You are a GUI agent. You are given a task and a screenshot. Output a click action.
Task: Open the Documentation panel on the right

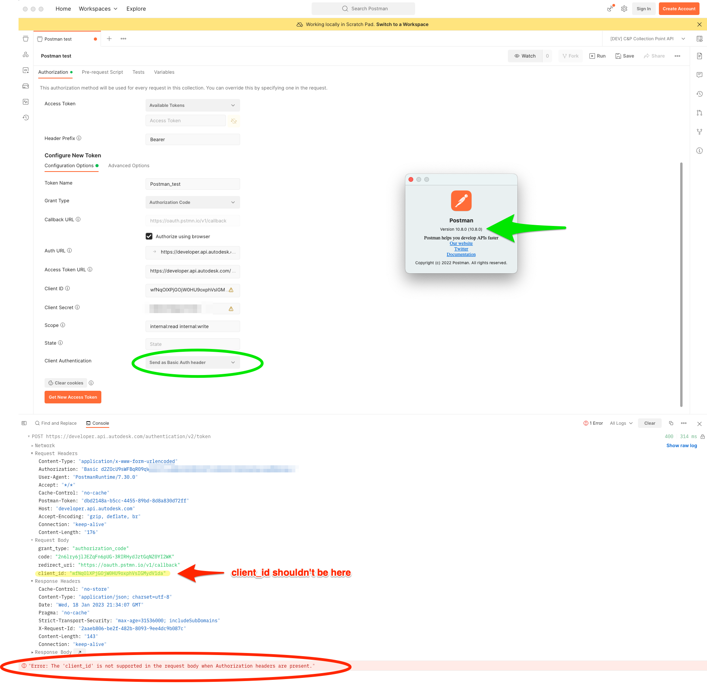point(700,56)
